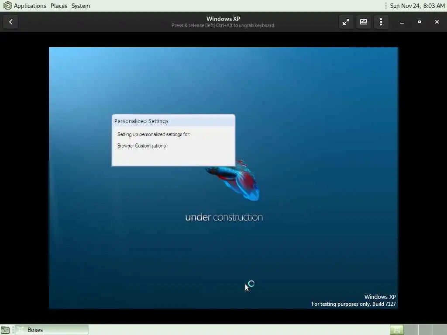This screenshot has width=447, height=335.
Task: Select the active first workspace
Action: coord(396,330)
